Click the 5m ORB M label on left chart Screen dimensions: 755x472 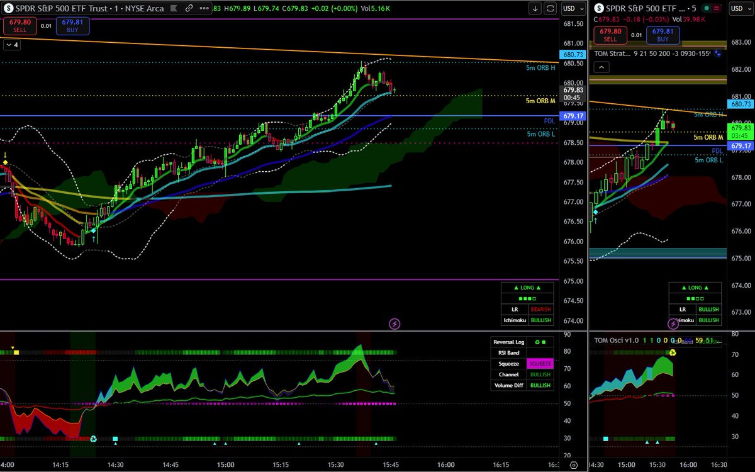coord(540,101)
